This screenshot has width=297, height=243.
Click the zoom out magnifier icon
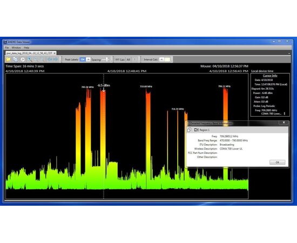coord(36,59)
